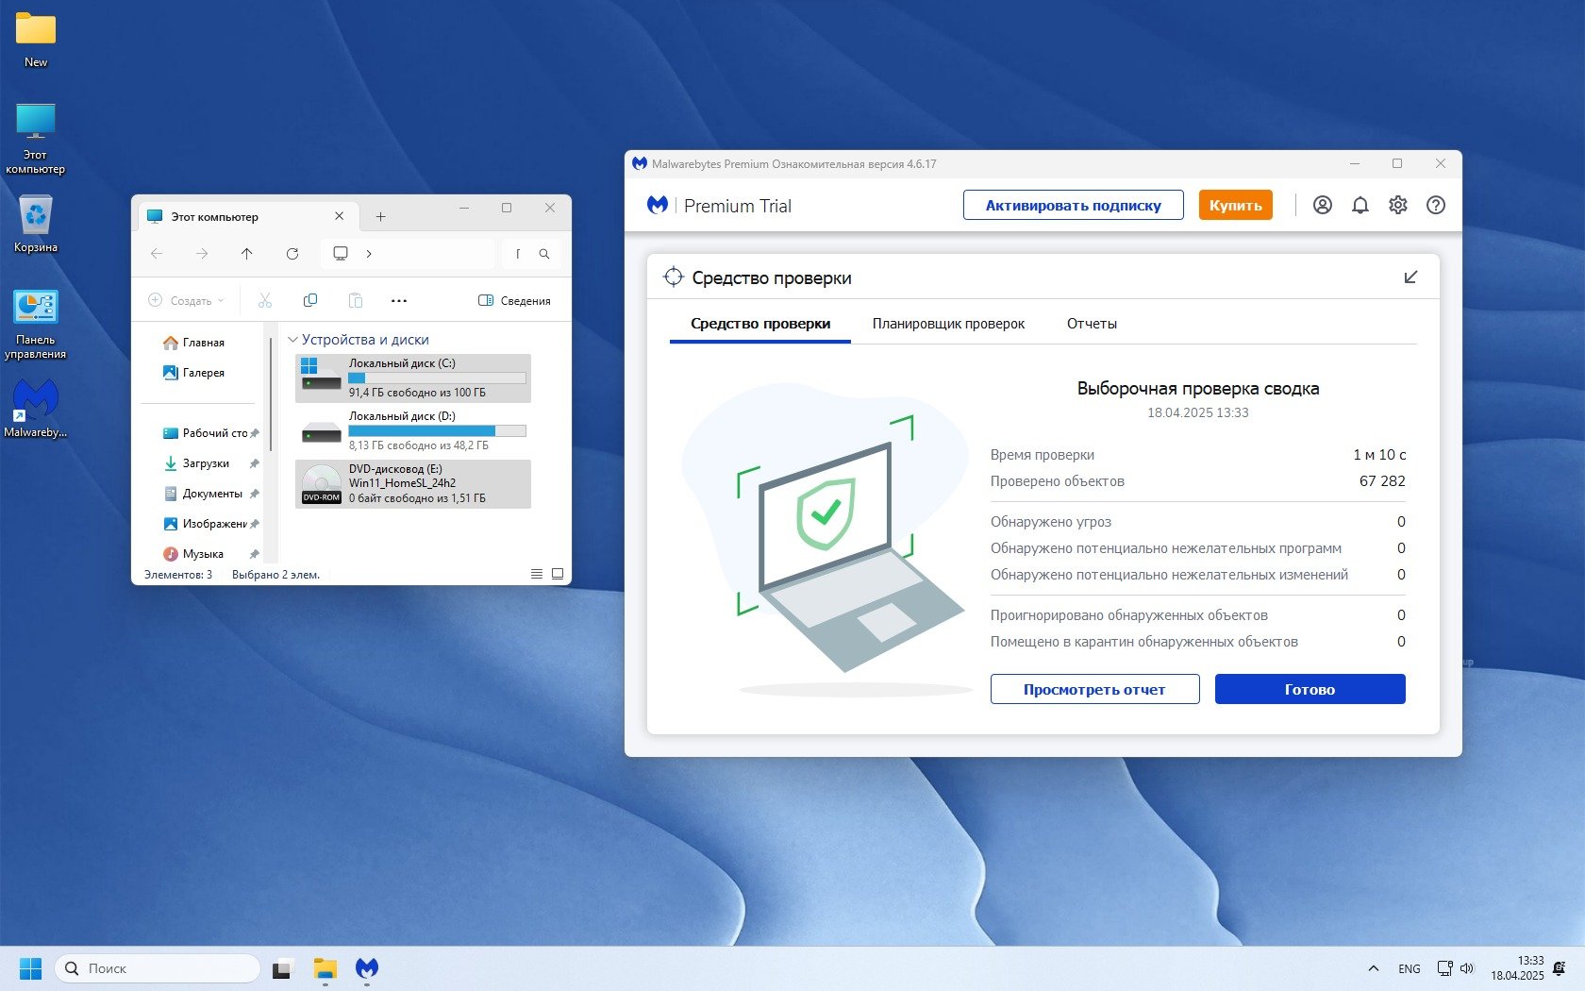This screenshot has height=991, width=1585.
Task: Collapse the Устройства и диски group
Action: [x=292, y=340]
